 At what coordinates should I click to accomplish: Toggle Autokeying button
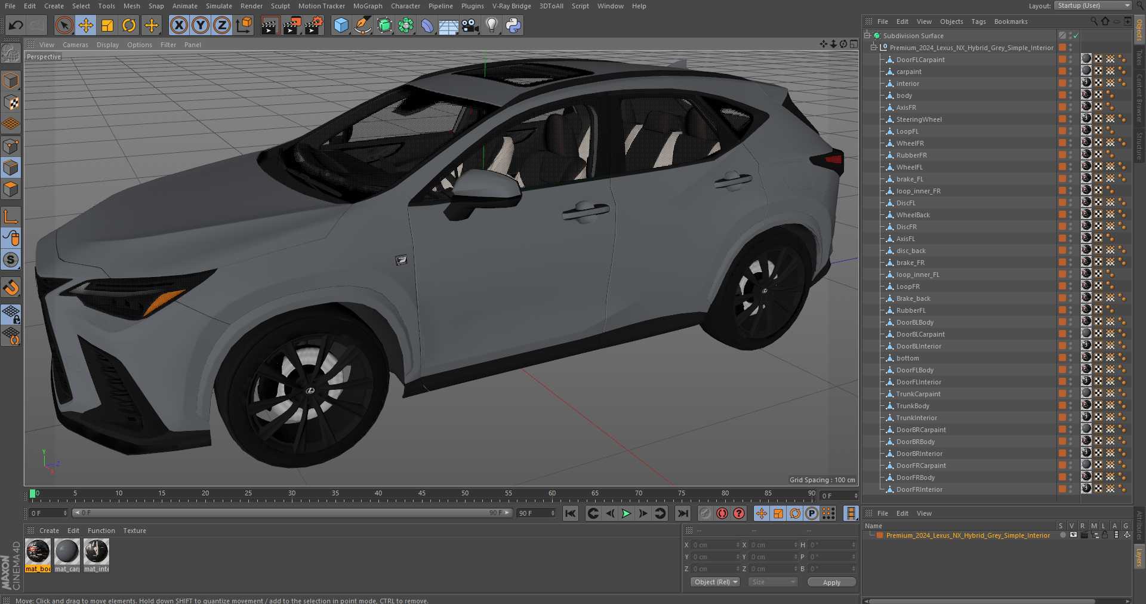(722, 513)
